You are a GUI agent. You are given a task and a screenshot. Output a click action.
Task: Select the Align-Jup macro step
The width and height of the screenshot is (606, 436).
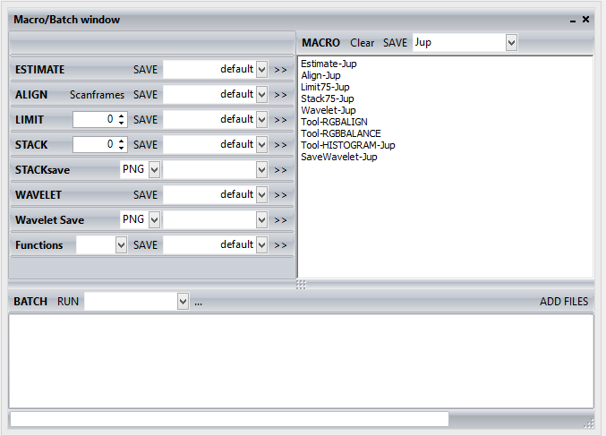pos(320,75)
